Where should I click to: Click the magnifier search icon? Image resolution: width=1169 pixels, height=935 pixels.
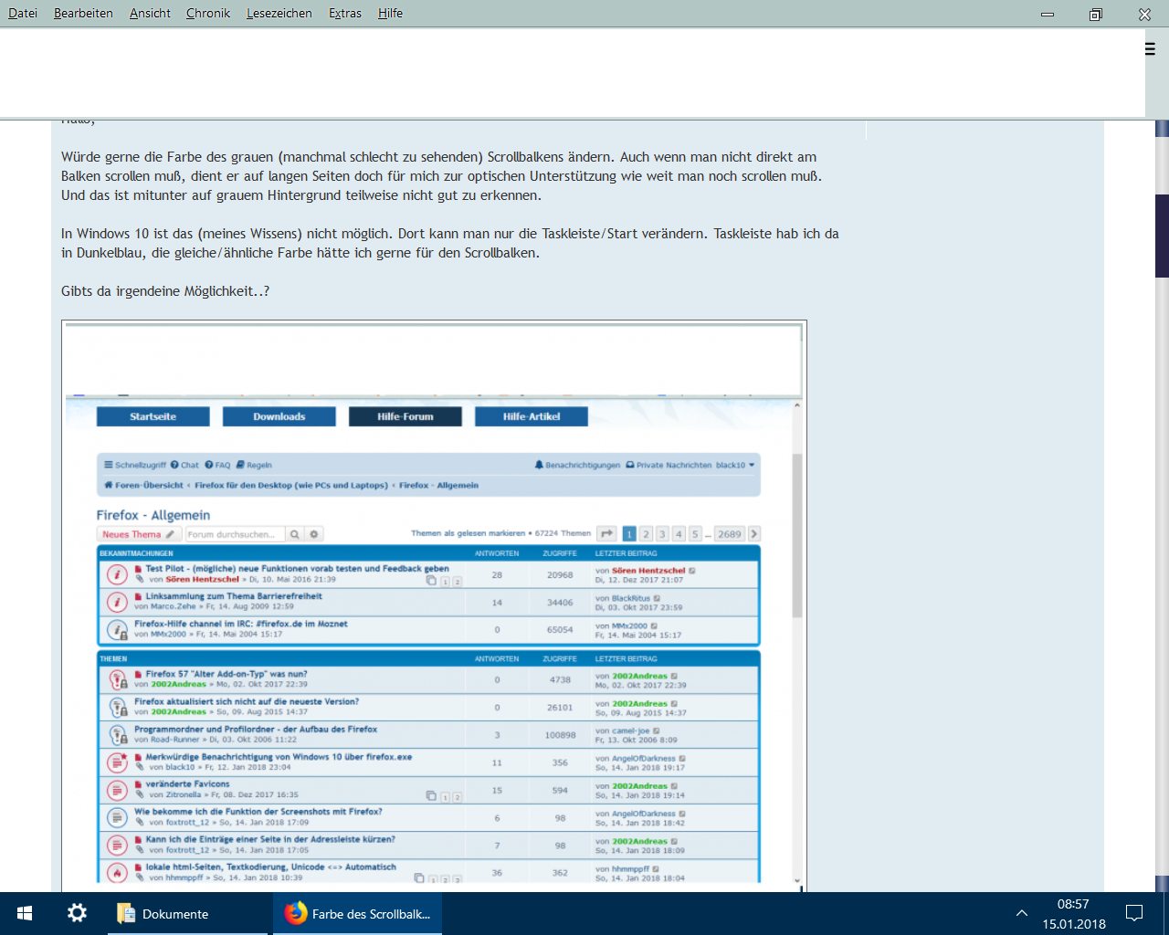295,534
